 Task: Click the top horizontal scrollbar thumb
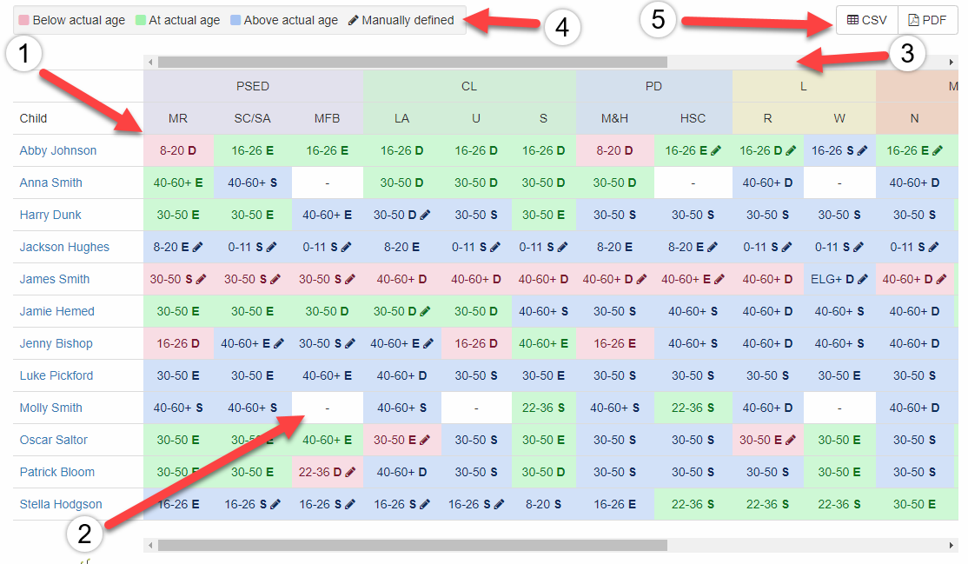[x=412, y=63]
